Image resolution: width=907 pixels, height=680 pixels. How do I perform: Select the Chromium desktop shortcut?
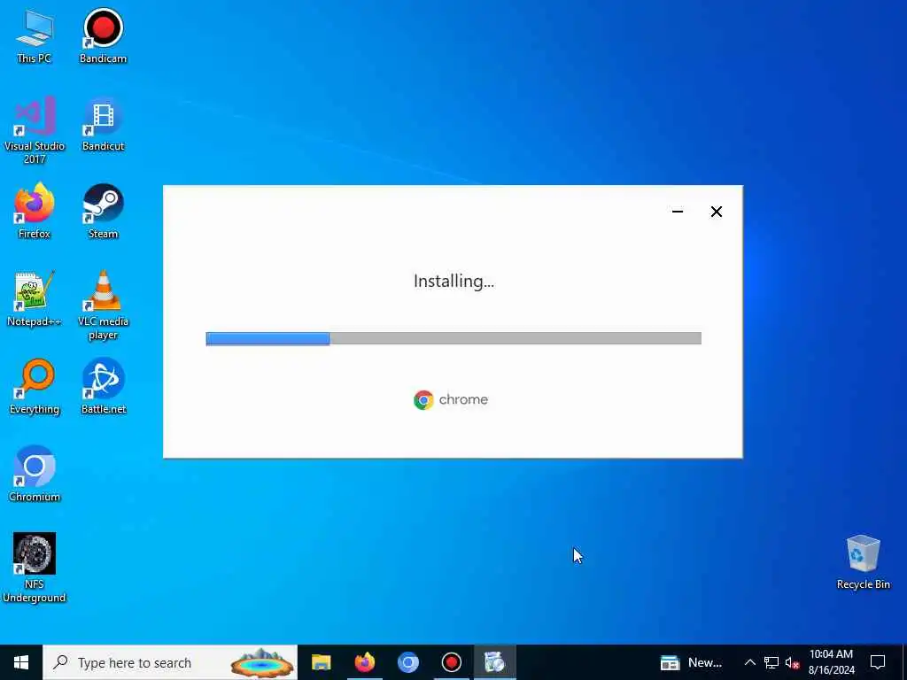35,475
